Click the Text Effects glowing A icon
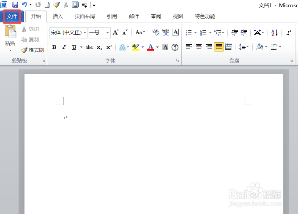Image resolution: width=298 pixels, height=214 pixels. click(123, 47)
